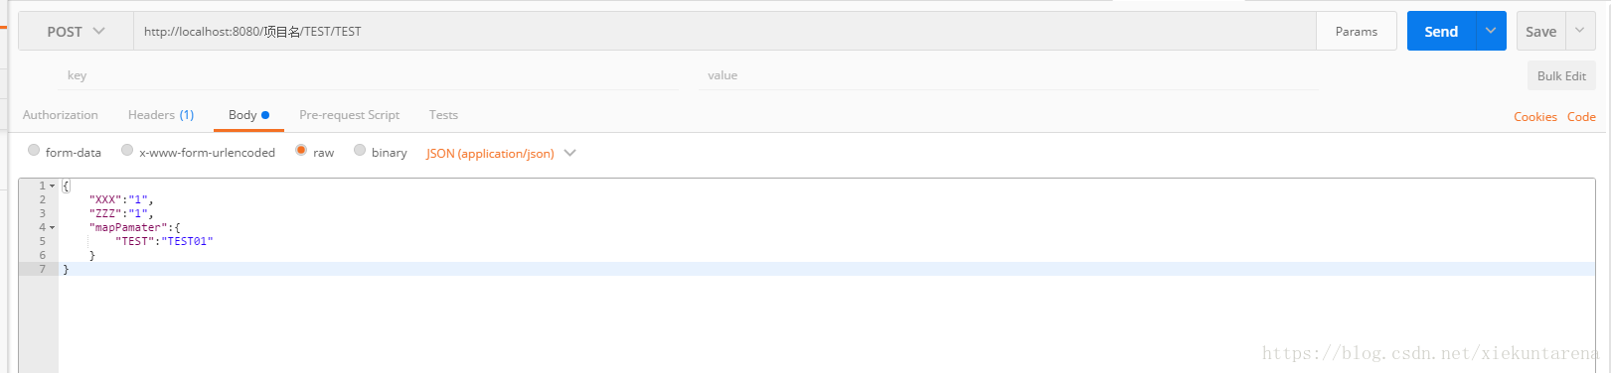Send the request
Screen dimensions: 1611x373
1441,32
